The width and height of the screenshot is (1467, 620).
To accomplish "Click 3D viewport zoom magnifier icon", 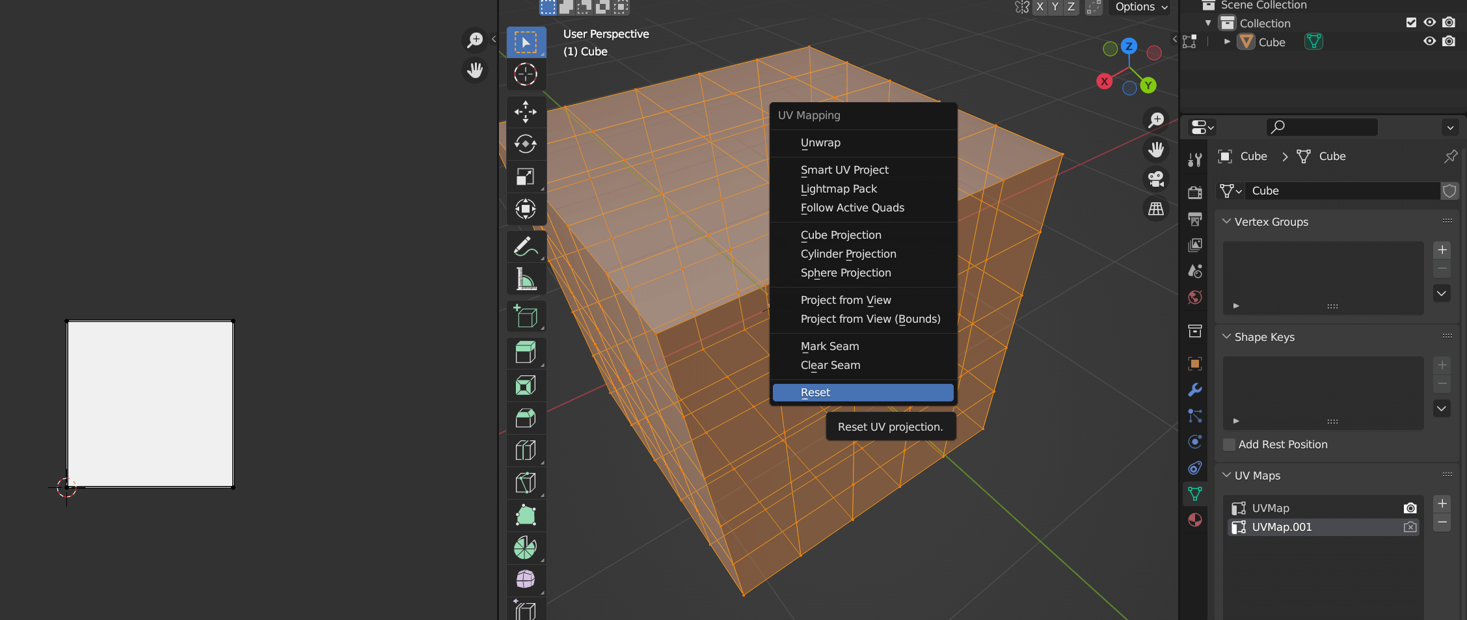I will point(1156,120).
